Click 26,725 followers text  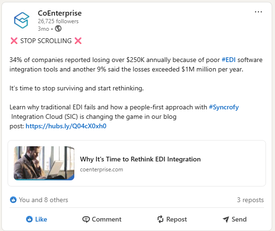coord(58,21)
